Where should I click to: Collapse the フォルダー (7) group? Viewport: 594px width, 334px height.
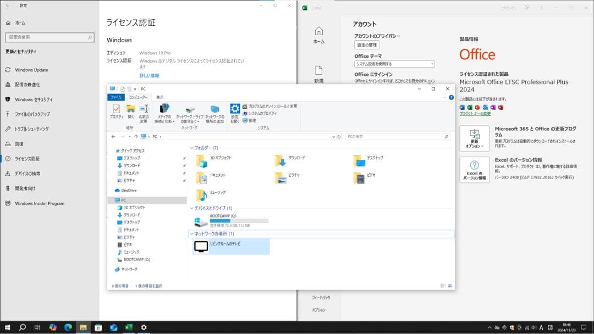pos(192,148)
